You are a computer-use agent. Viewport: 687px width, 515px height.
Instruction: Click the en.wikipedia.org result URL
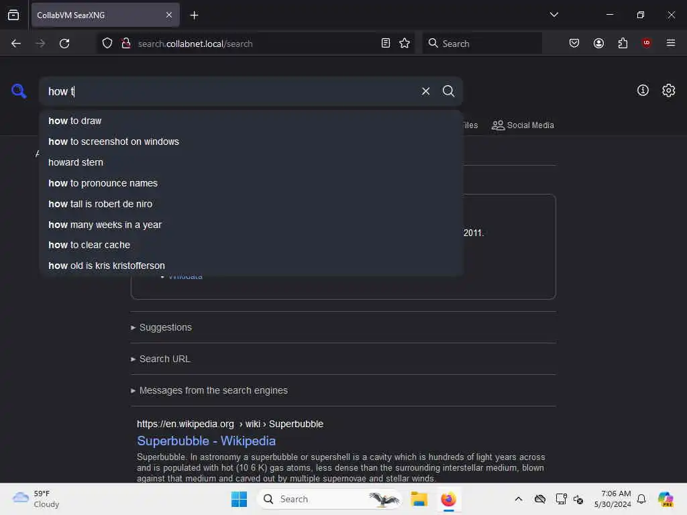[x=230, y=424]
